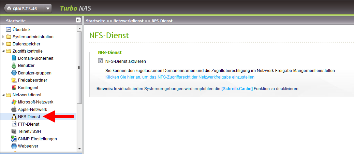Screen dimensions: 354x154
Task: Open the Webserver globe icon
Action: click(x=14, y=146)
